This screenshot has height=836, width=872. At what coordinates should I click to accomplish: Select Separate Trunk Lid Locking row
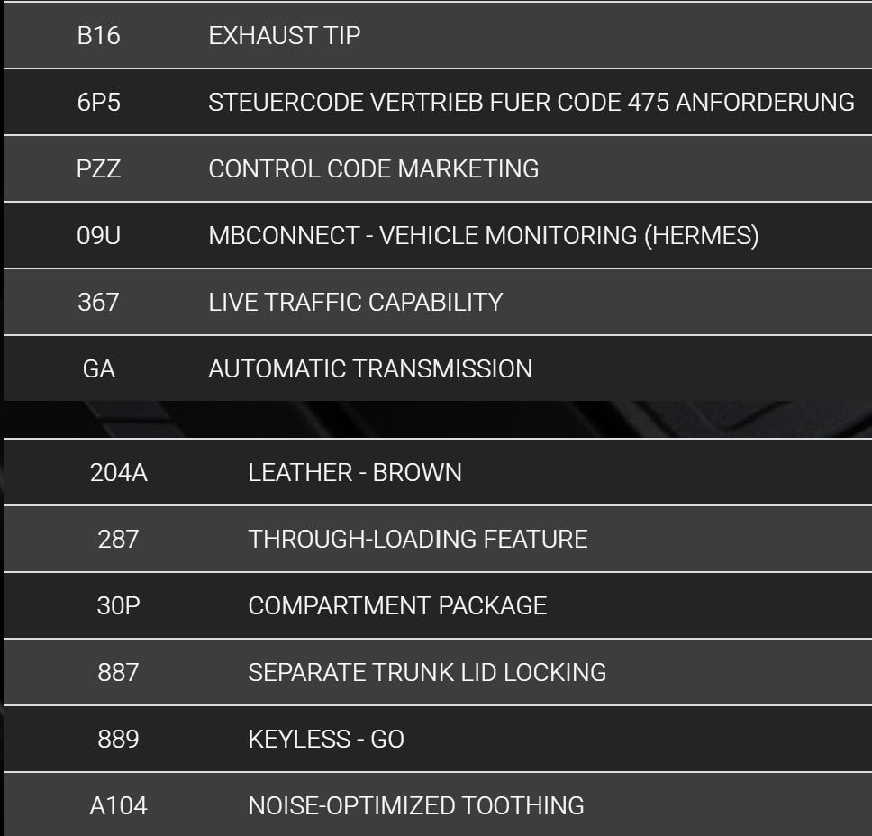438,672
